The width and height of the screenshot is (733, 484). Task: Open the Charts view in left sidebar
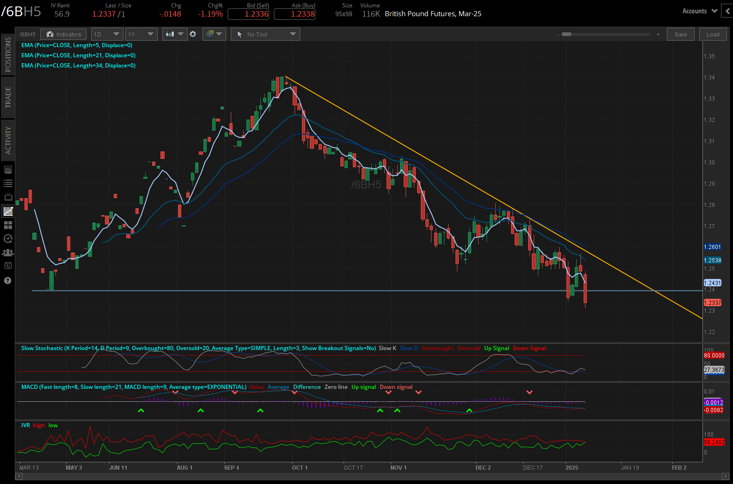8,211
